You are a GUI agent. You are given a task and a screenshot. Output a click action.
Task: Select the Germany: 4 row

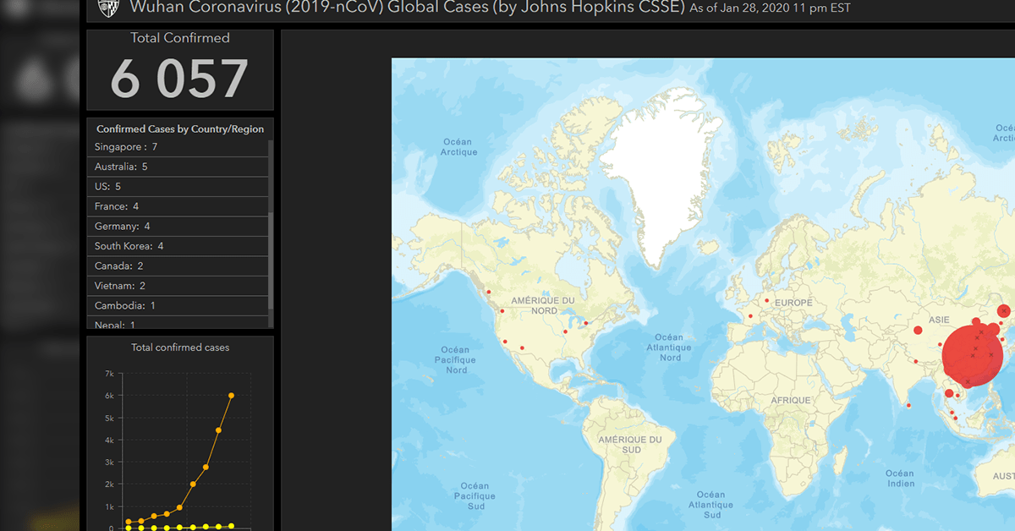(x=178, y=227)
